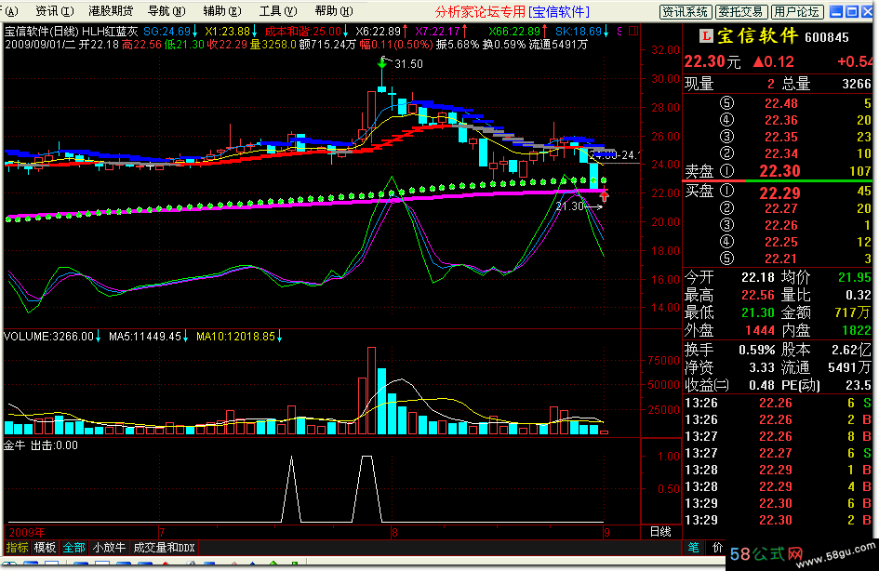Switch to the 指标 tab
This screenshot has width=879, height=571.
click(17, 548)
